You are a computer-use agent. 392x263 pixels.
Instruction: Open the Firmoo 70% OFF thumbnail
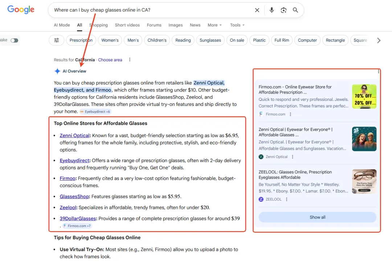pos(364,96)
